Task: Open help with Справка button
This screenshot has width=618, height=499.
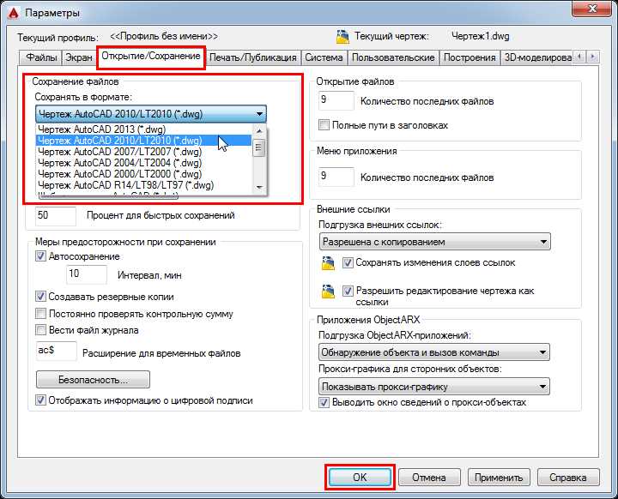Action: [568, 478]
